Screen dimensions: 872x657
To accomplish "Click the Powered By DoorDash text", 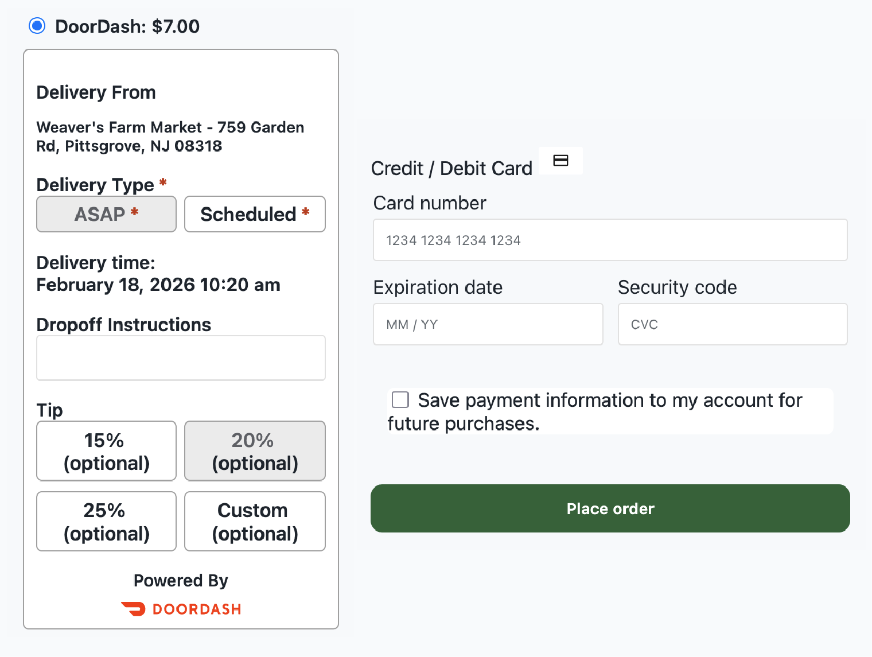I will point(180,580).
